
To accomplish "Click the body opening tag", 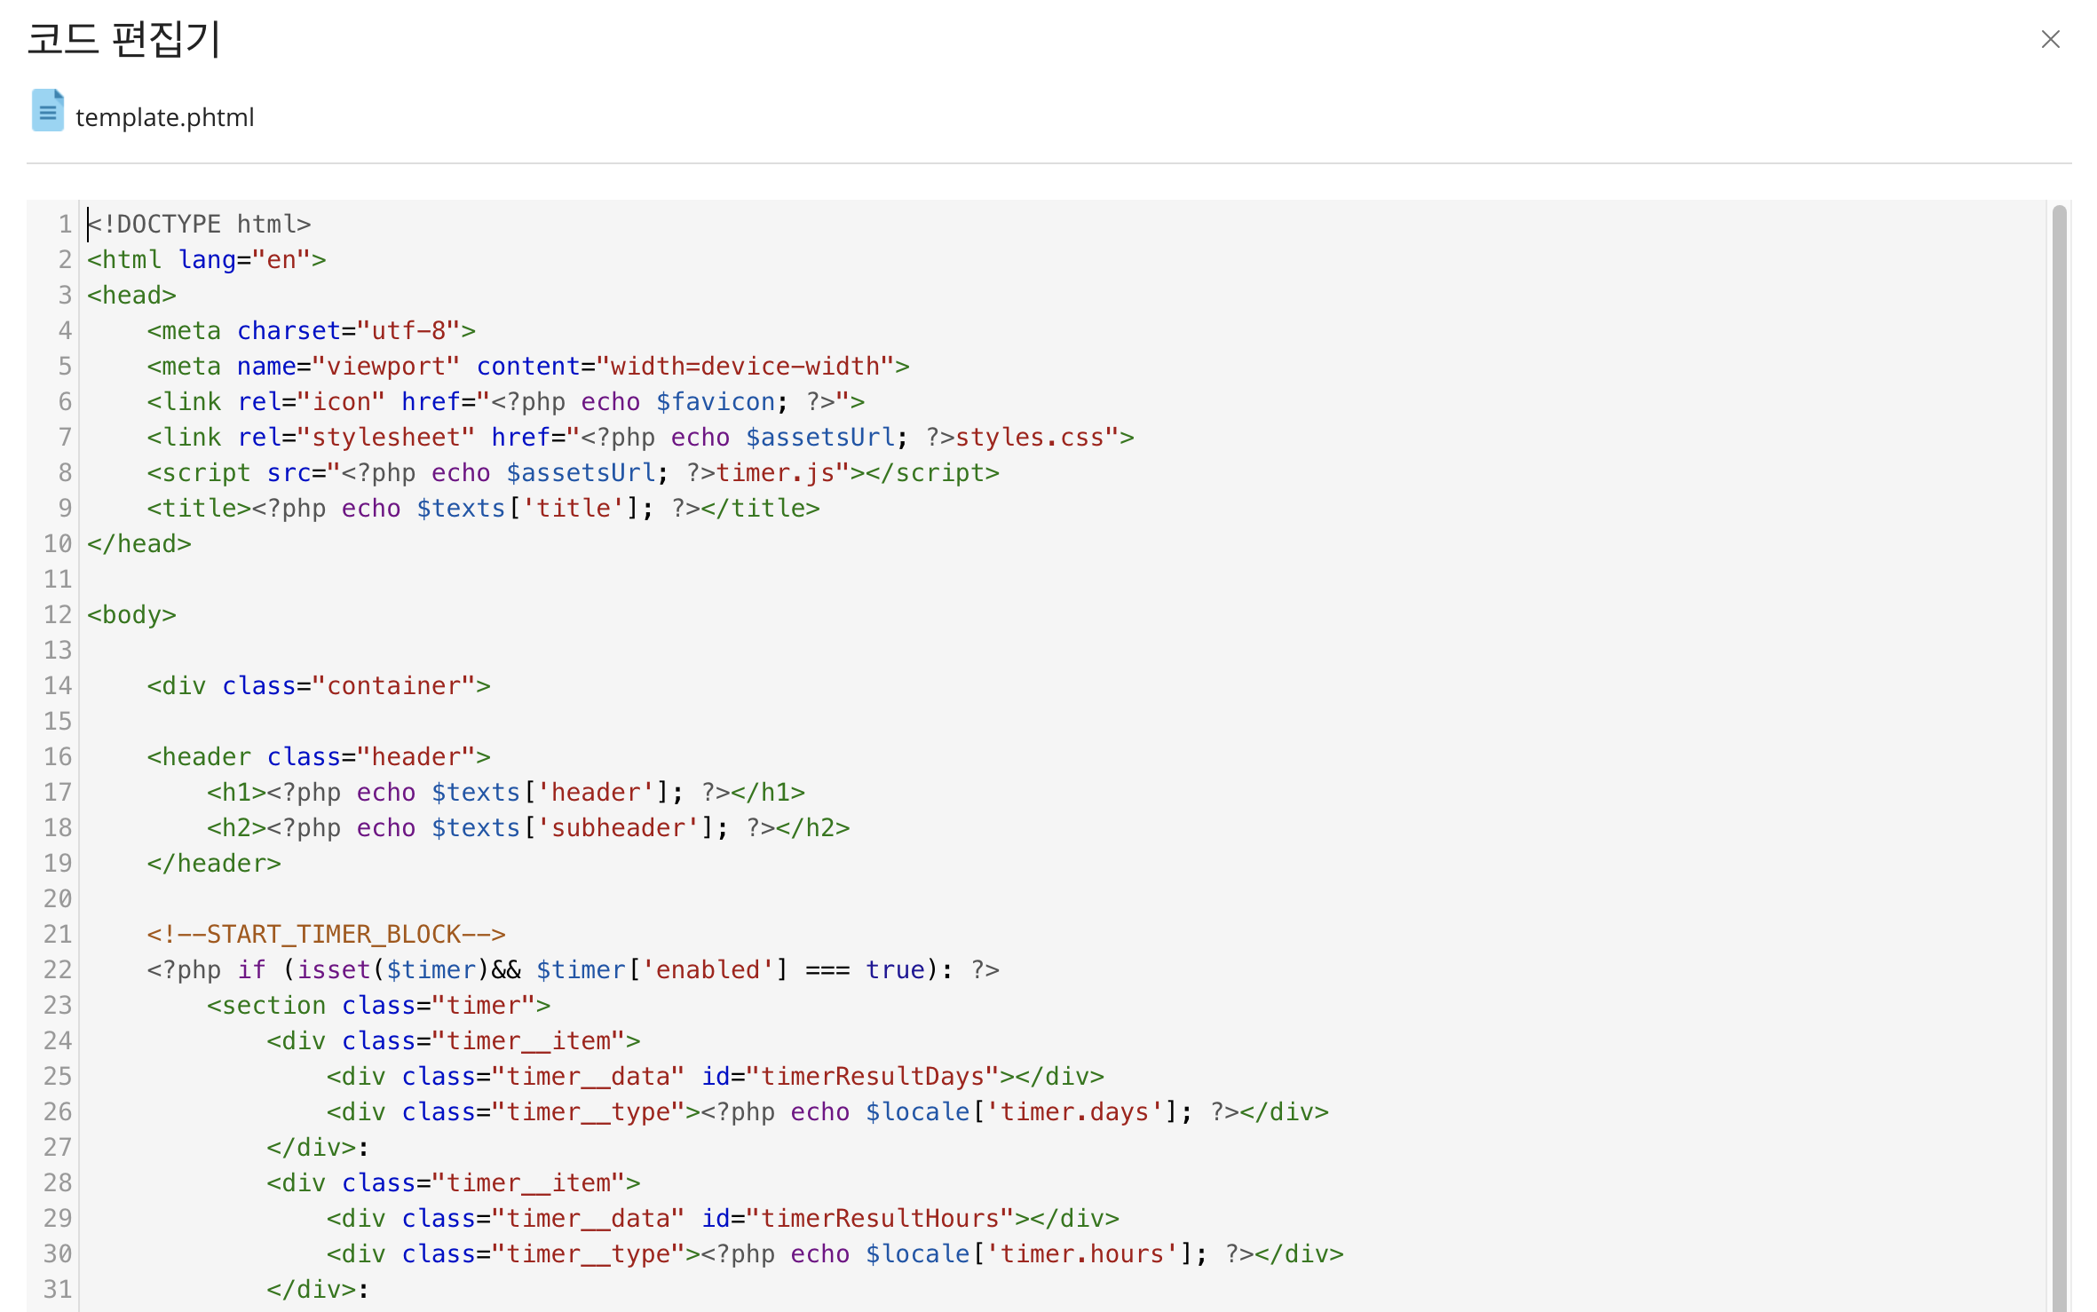I will (x=131, y=614).
